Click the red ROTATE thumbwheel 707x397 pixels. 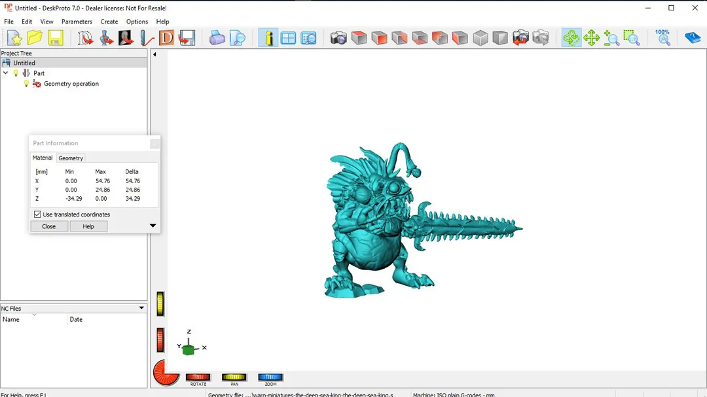198,377
